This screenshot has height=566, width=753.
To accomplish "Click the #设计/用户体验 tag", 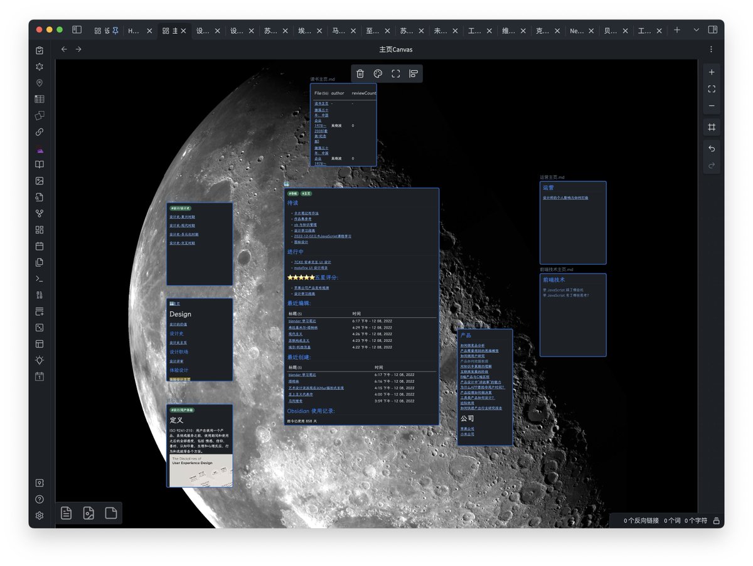I will click(181, 410).
